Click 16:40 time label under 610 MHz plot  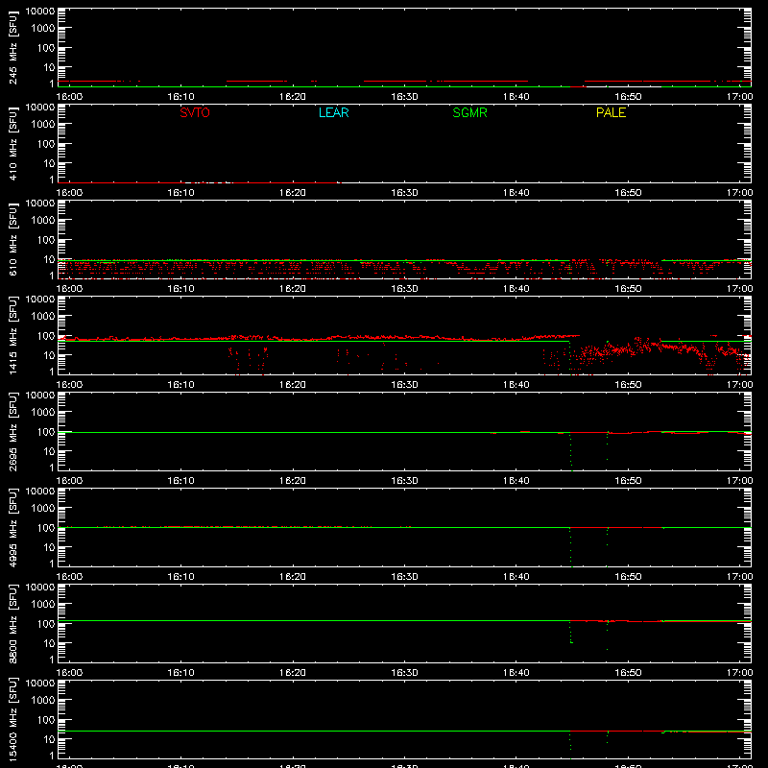516,289
